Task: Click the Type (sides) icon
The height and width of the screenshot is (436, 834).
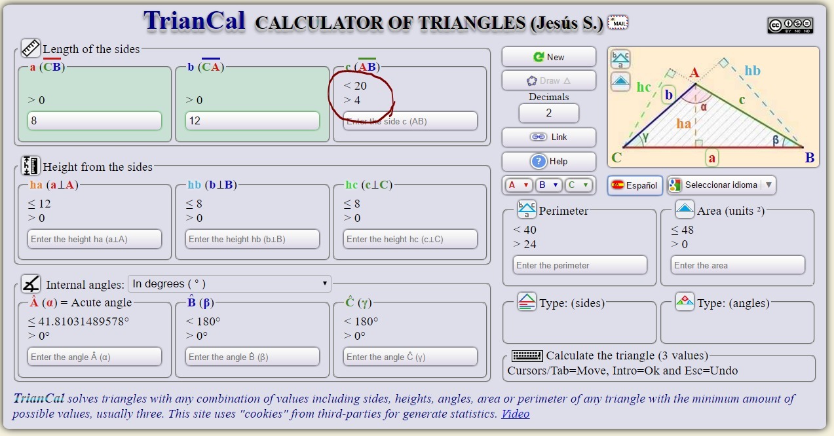Action: tap(527, 302)
